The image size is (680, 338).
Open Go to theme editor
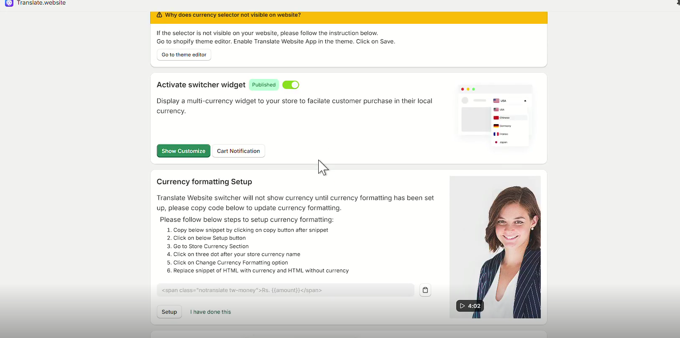tap(184, 55)
